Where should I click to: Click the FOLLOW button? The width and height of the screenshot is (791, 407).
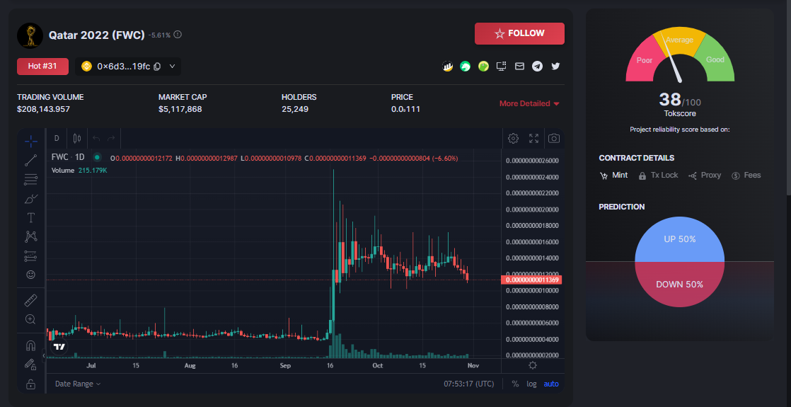coord(519,33)
